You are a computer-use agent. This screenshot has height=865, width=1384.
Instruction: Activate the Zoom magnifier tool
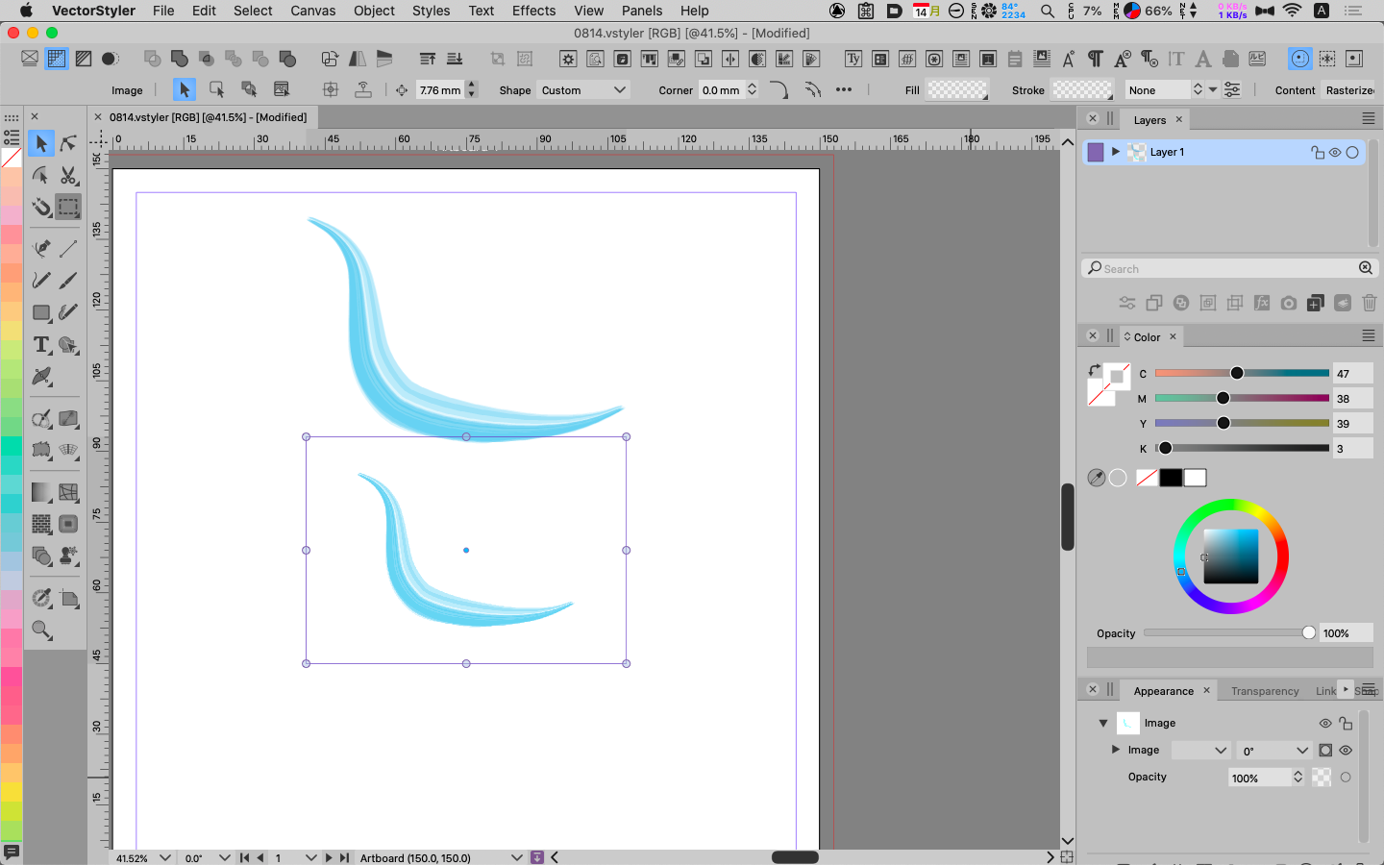coord(41,630)
